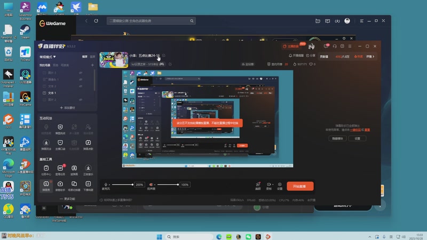Viewport: 427px width, 240px height.
Task: Click the microphone 200% value box
Action: [x=139, y=185]
